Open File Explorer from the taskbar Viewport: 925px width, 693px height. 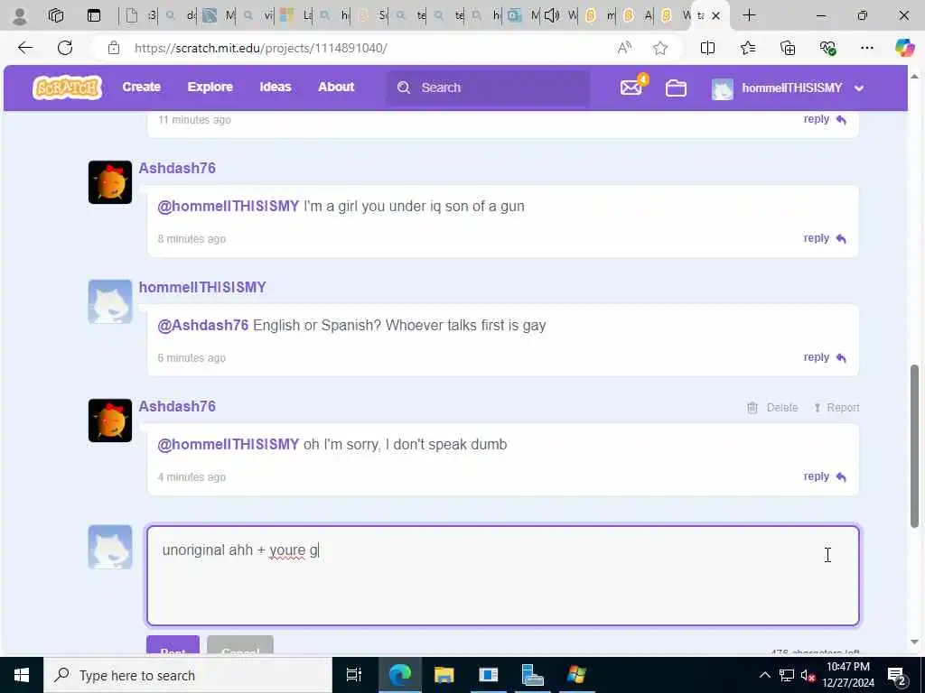click(x=444, y=675)
